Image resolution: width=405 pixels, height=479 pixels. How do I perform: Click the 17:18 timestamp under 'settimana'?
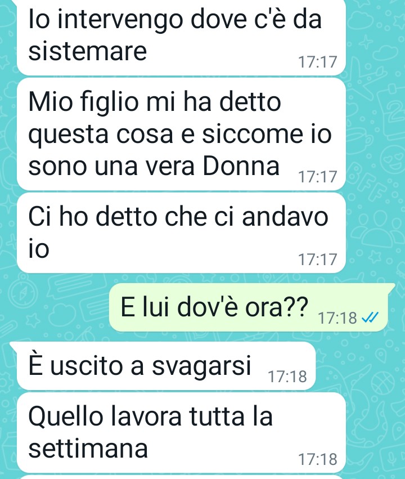(317, 459)
